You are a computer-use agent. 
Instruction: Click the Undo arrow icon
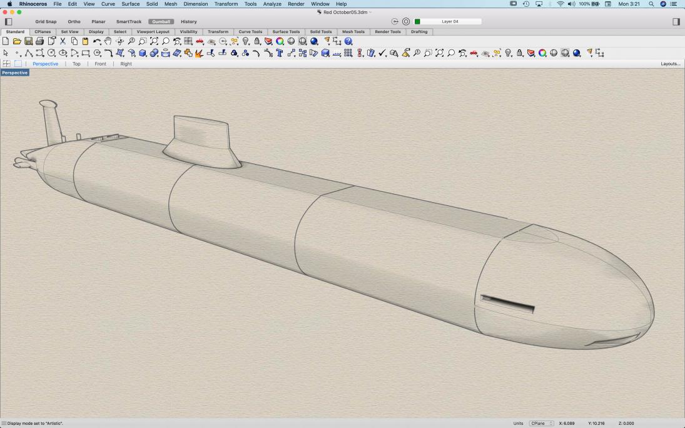click(97, 41)
